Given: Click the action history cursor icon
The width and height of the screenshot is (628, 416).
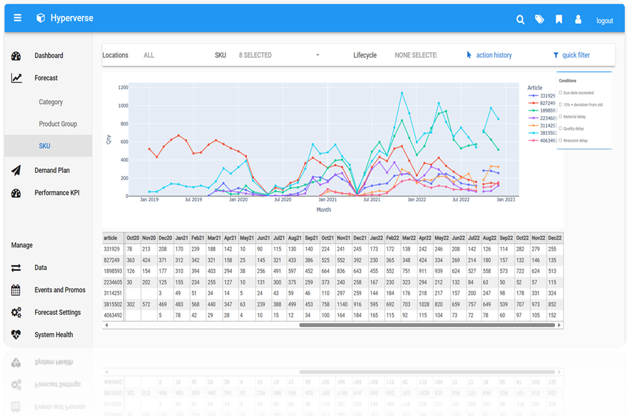Looking at the screenshot, I should pos(469,55).
